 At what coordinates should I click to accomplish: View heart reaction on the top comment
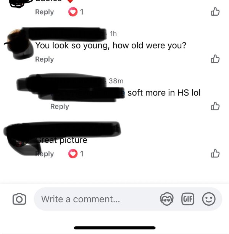tap(76, 12)
